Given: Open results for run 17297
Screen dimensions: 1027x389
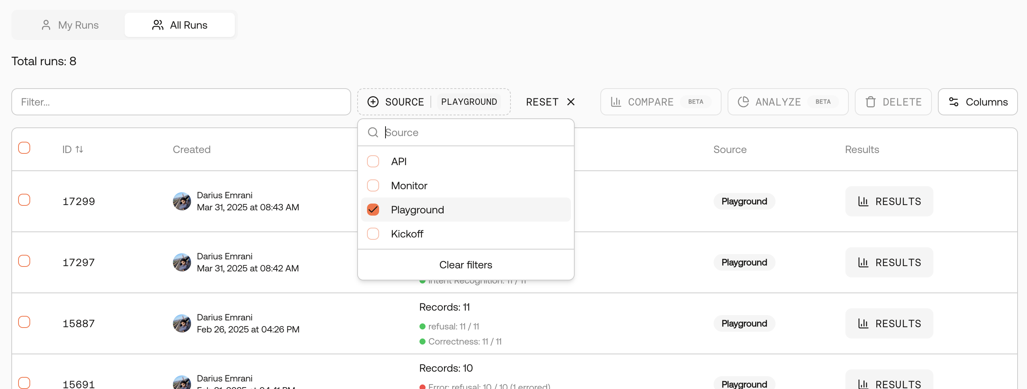Looking at the screenshot, I should 889,262.
